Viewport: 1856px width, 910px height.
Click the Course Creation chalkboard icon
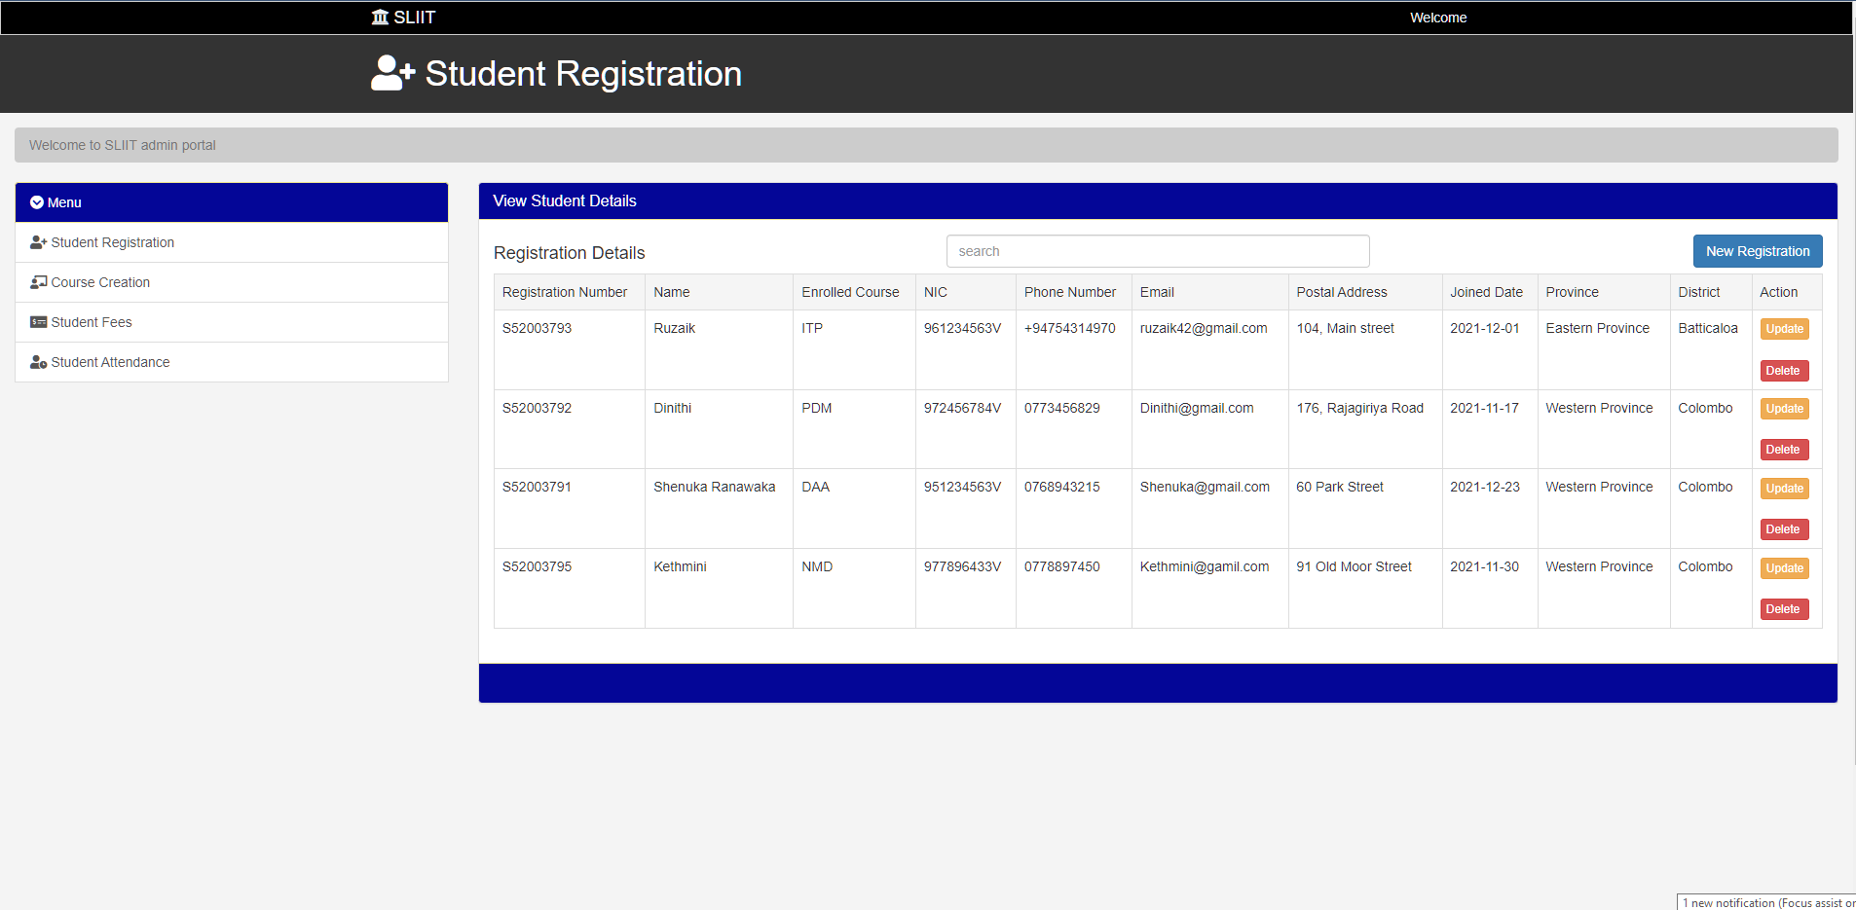tap(38, 281)
